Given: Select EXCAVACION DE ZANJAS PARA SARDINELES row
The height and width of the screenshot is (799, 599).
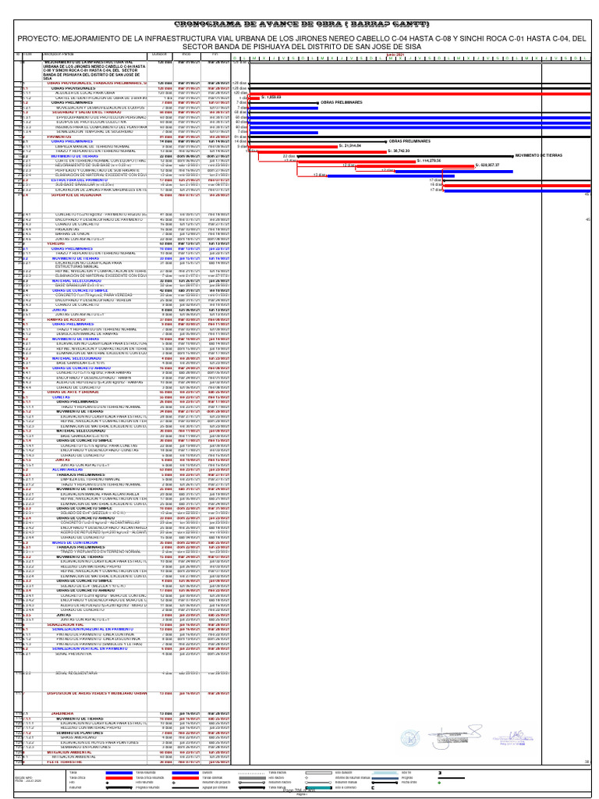Looking at the screenshot, I should [122, 190].
